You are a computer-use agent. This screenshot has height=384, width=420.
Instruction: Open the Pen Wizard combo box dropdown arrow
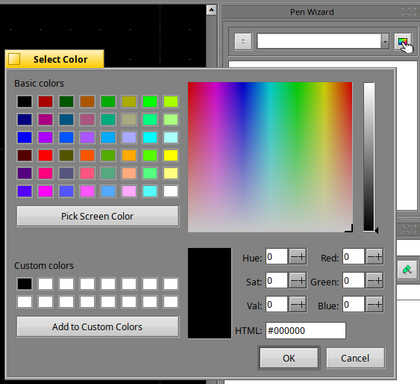tap(385, 42)
